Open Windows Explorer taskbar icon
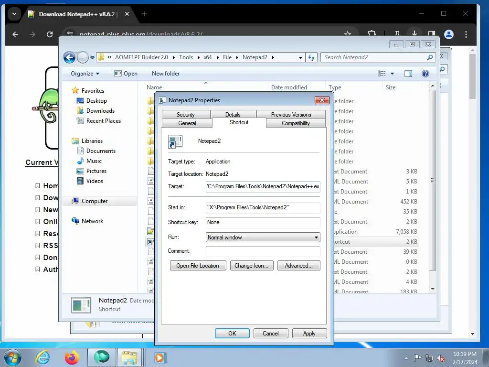 coord(129,357)
